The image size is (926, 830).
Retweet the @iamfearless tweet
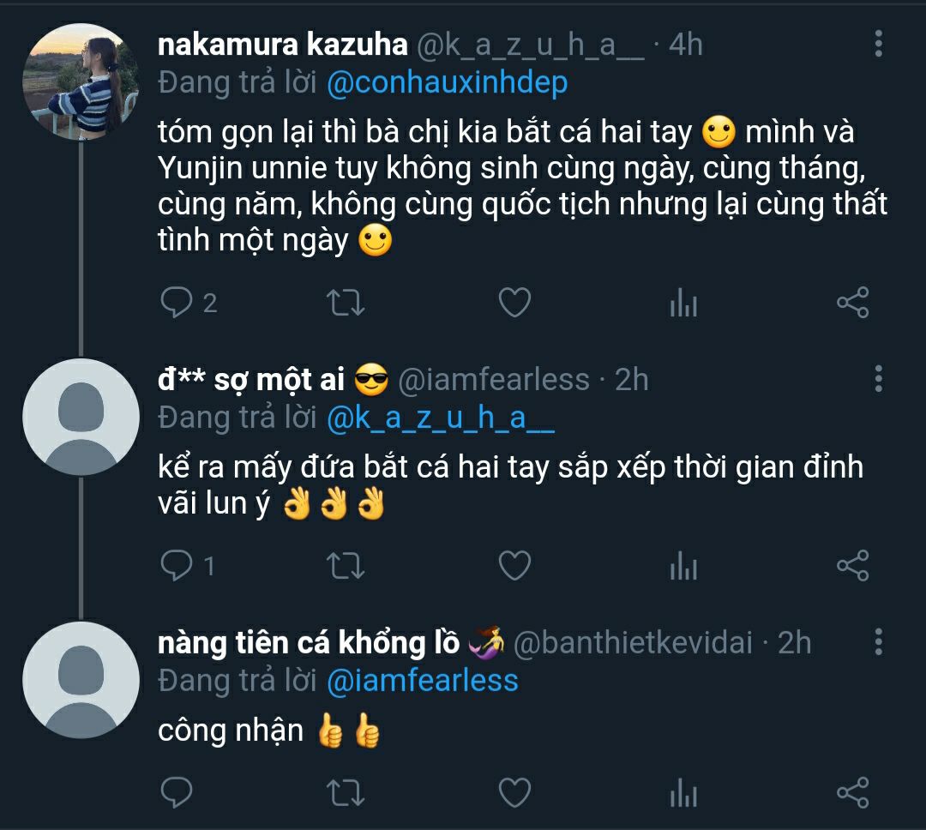(x=347, y=564)
